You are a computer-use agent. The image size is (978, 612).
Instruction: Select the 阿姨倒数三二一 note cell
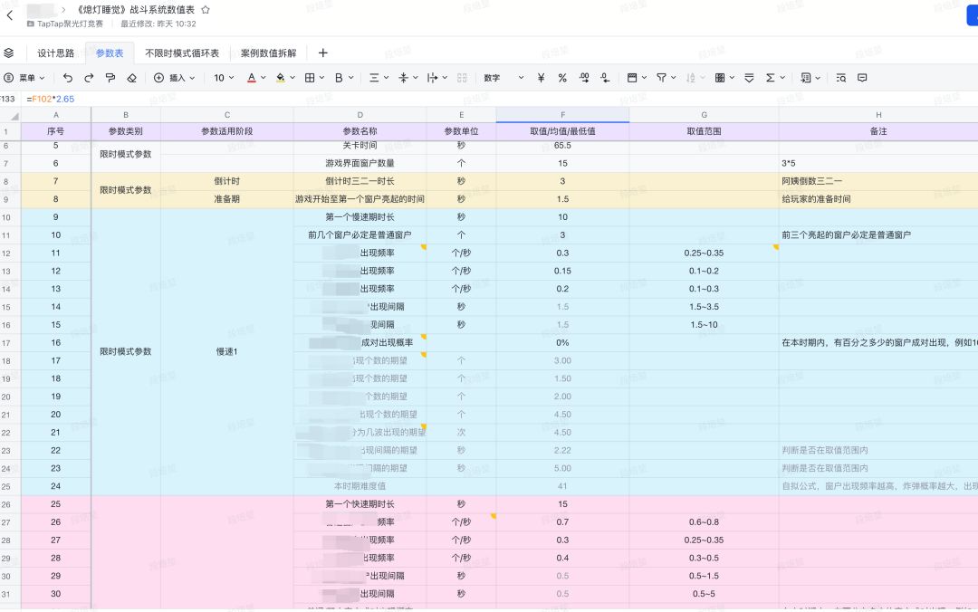878,181
